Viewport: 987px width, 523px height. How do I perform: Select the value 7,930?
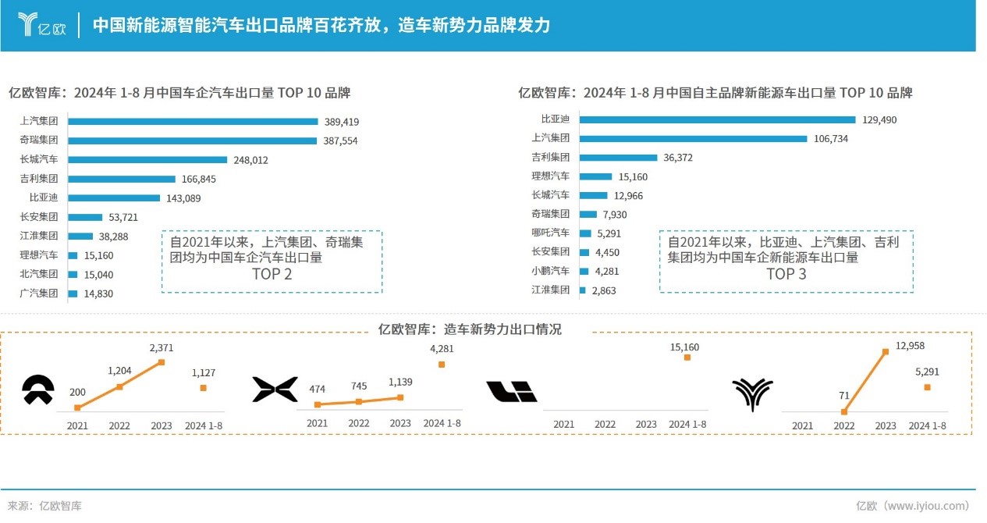614,215
